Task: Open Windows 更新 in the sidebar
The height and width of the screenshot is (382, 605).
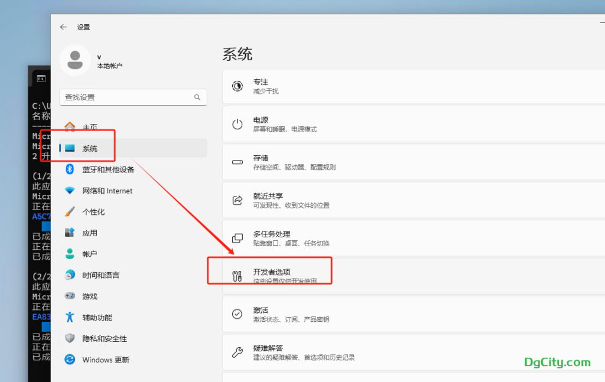Action: click(x=105, y=360)
